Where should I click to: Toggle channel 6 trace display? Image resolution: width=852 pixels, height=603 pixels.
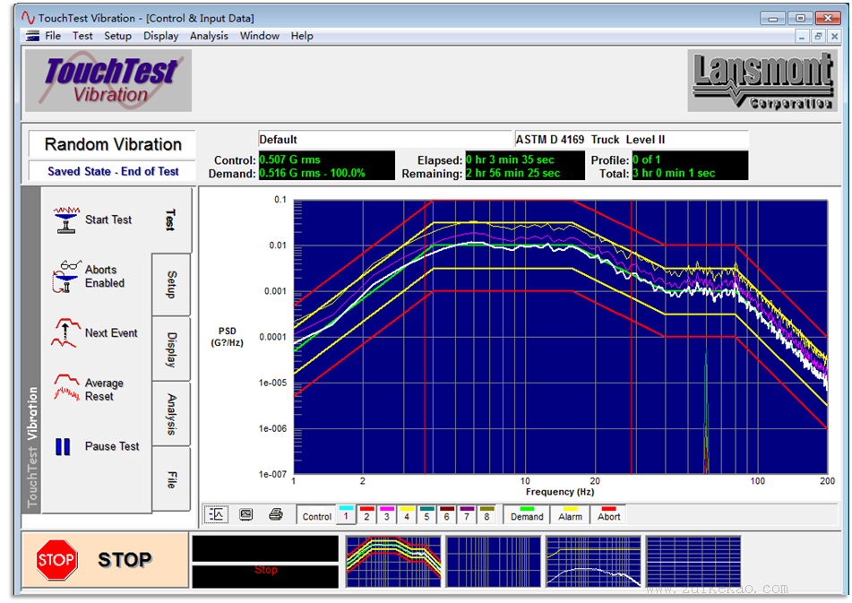(447, 514)
